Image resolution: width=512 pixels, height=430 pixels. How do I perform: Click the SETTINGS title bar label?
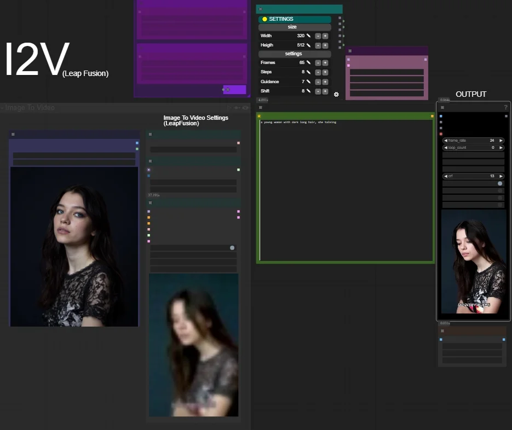[x=281, y=19]
